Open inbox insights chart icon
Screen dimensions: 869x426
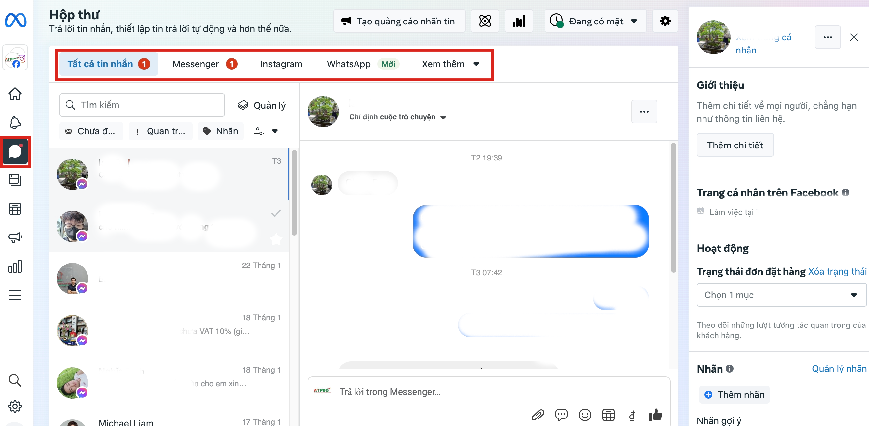click(519, 21)
